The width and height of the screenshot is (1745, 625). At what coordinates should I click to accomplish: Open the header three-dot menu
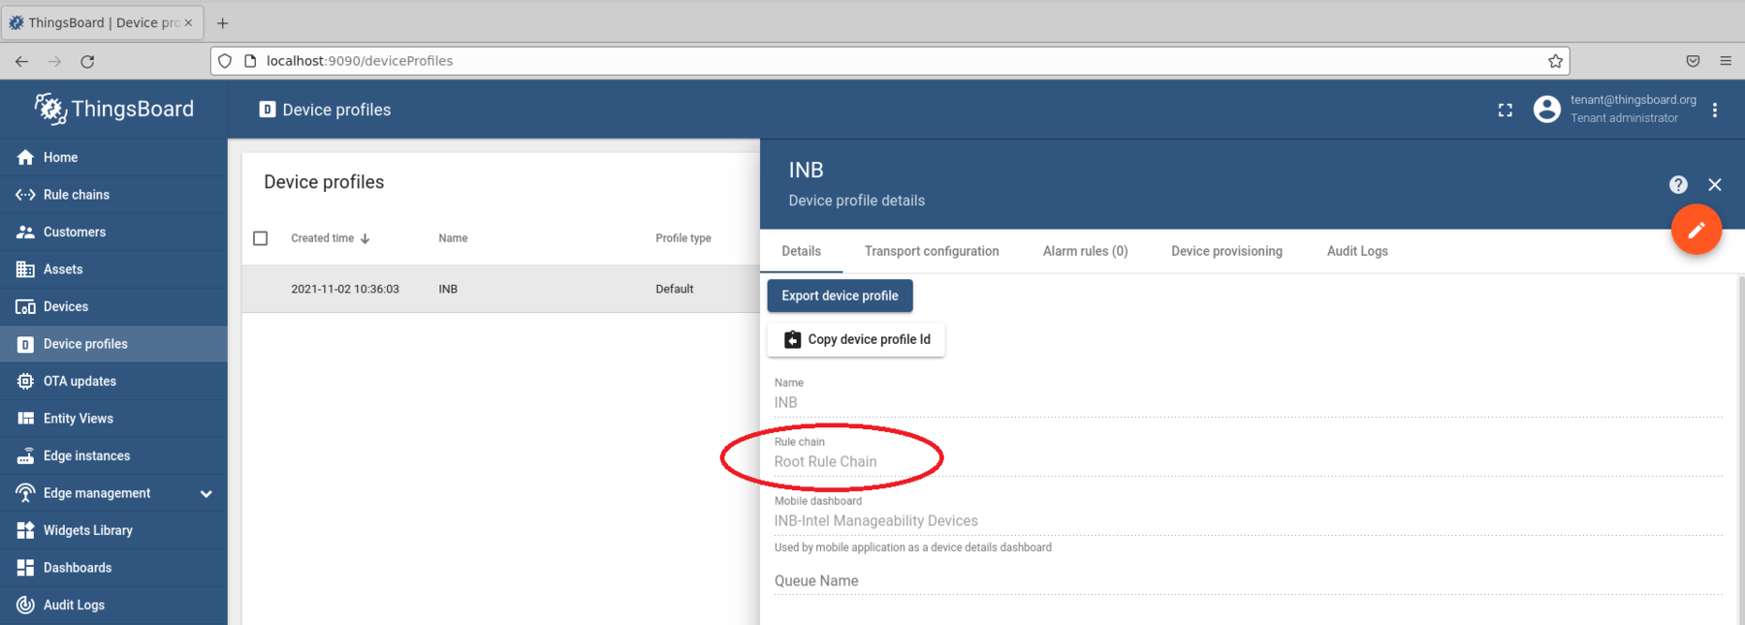(x=1715, y=109)
